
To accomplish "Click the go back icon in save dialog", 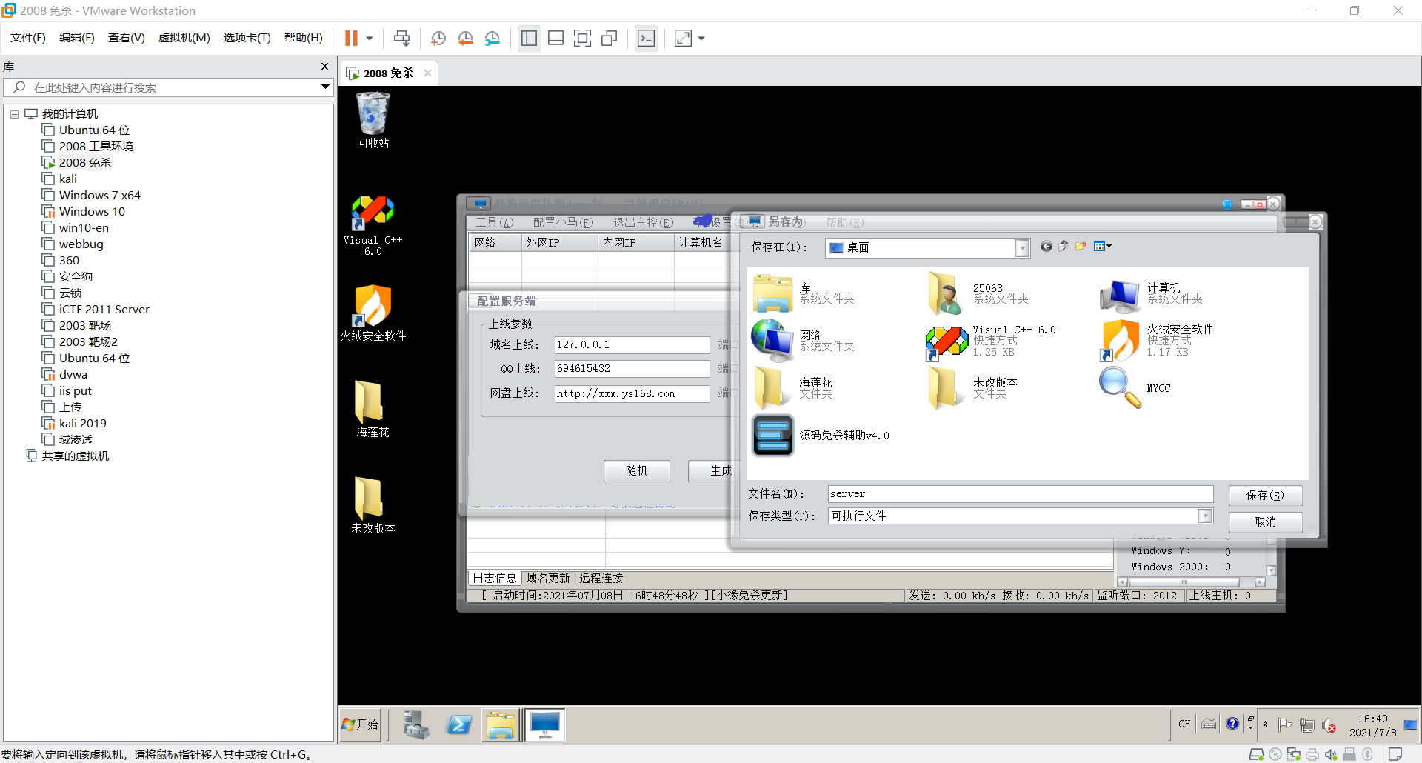I will pos(1046,247).
